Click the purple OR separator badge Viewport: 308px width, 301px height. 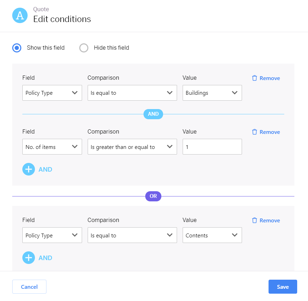point(153,196)
